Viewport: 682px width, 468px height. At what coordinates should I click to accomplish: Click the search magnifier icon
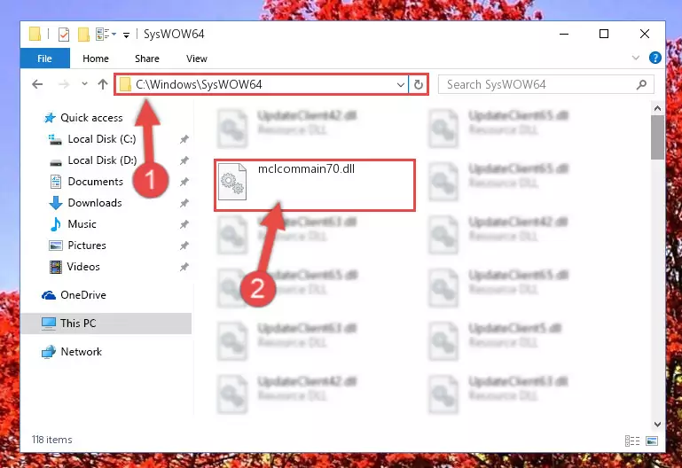[641, 84]
